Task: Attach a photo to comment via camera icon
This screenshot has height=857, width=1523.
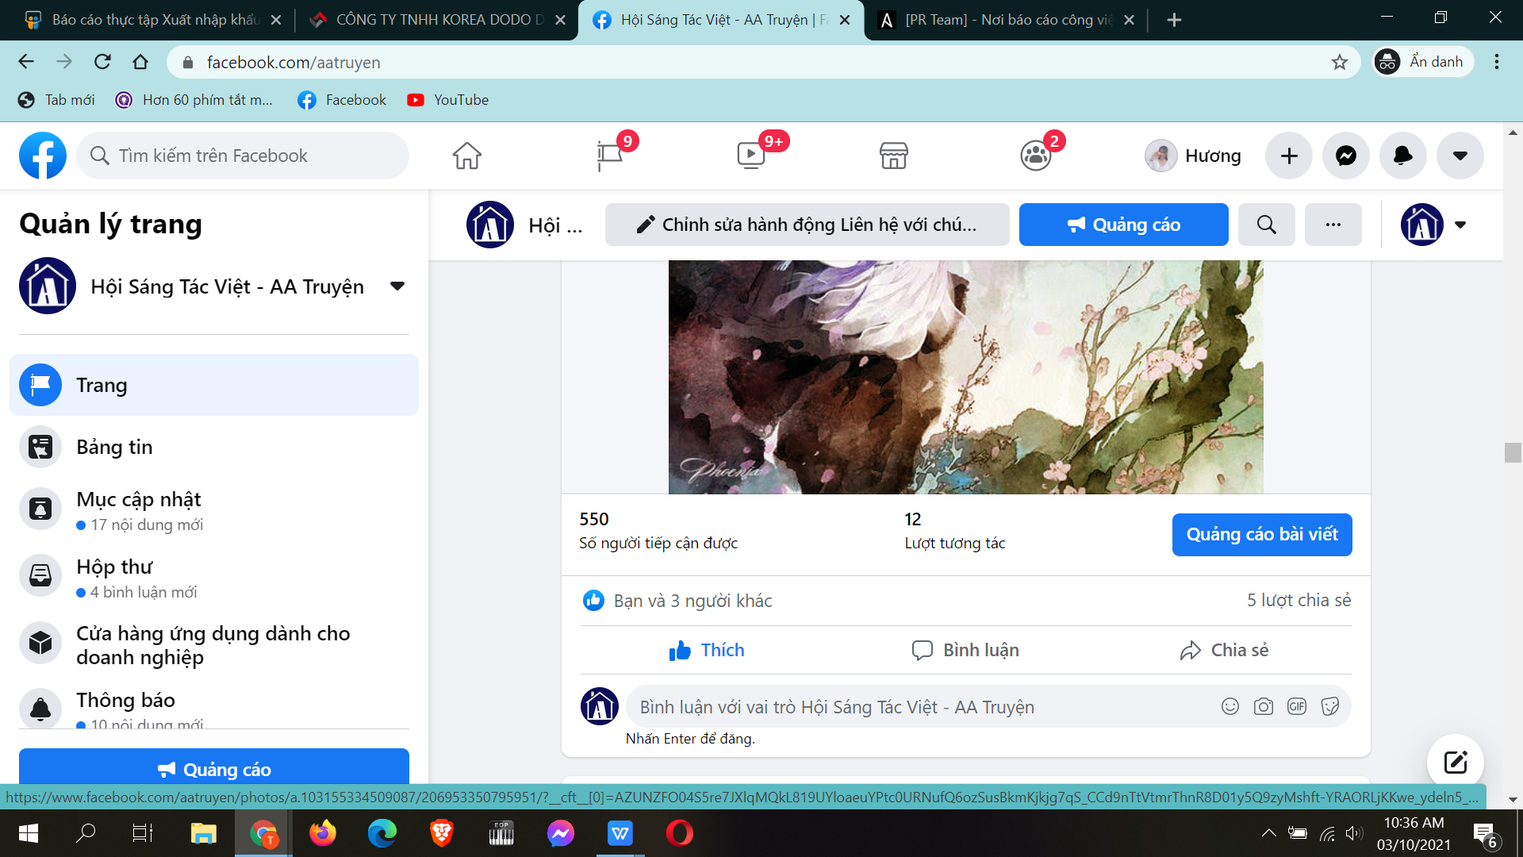Action: (1264, 706)
